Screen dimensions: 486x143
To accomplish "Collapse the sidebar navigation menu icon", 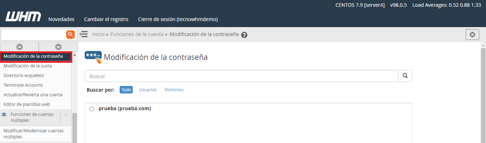I will click(84, 34).
